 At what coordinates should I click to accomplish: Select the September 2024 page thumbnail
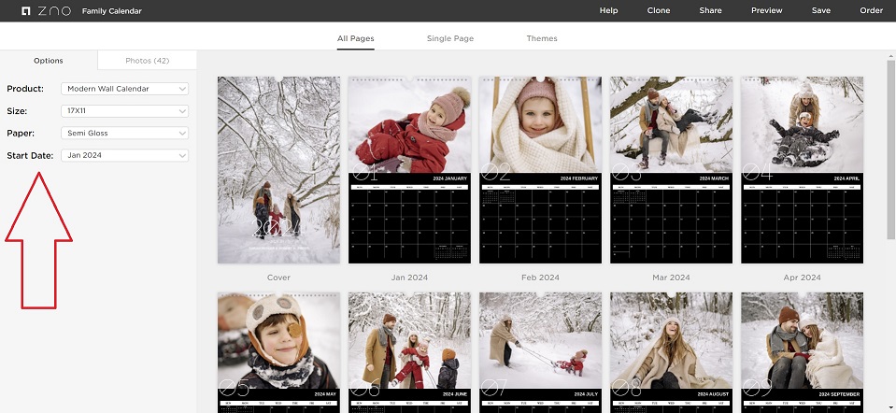point(803,352)
